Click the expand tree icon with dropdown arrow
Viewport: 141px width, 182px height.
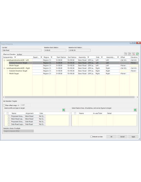pyautogui.click(x=125, y=54)
